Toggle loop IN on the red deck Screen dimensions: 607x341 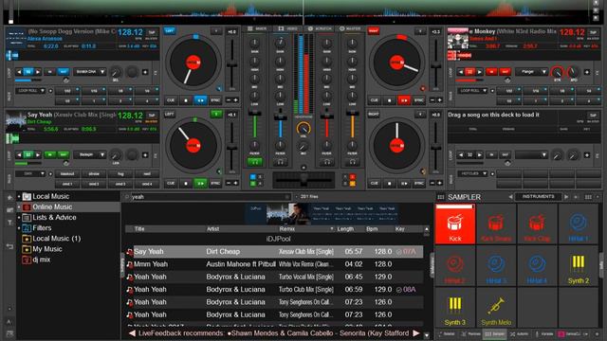click(x=491, y=72)
